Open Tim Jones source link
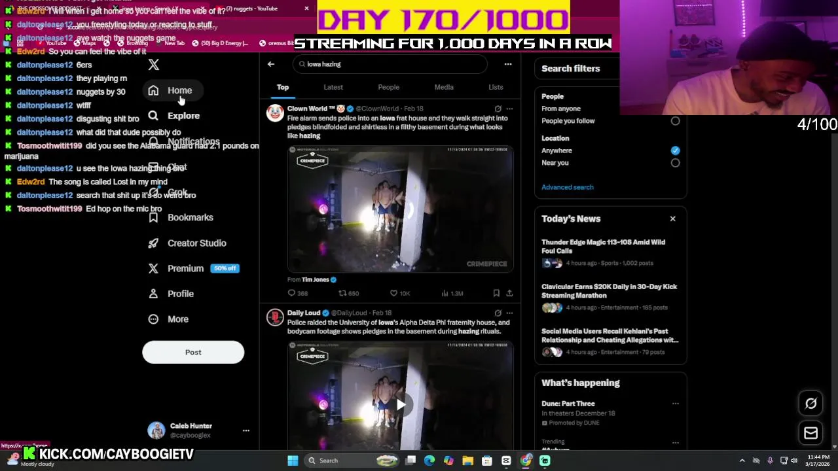The image size is (838, 471). pos(316,280)
